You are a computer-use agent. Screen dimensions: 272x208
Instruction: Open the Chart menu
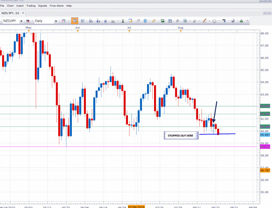tap(10, 6)
